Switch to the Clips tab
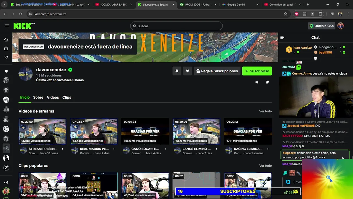Viewport: 353px width, 199px height. point(67,97)
